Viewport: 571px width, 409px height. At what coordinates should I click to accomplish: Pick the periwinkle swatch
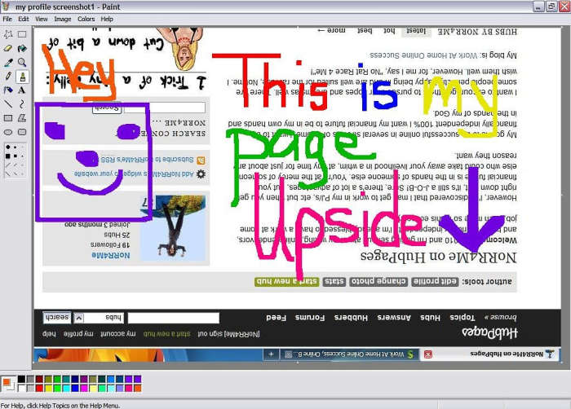120,388
